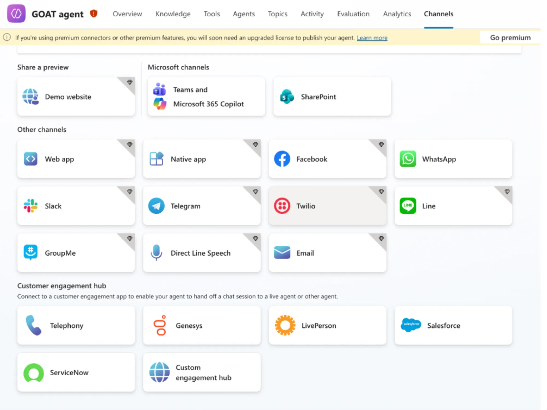Select the Demo website globe icon

pos(30,96)
